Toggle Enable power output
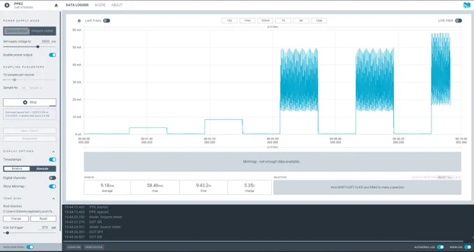 pos(52,55)
